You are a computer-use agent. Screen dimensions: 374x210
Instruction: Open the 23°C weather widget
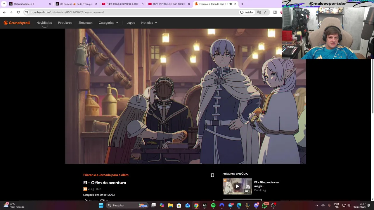[14, 205]
